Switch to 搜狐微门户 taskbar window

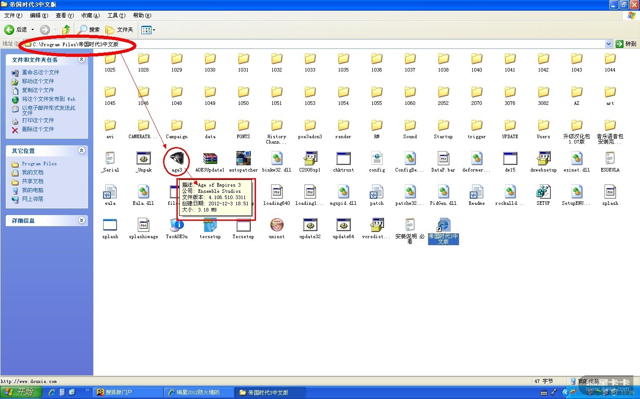[x=129, y=392]
